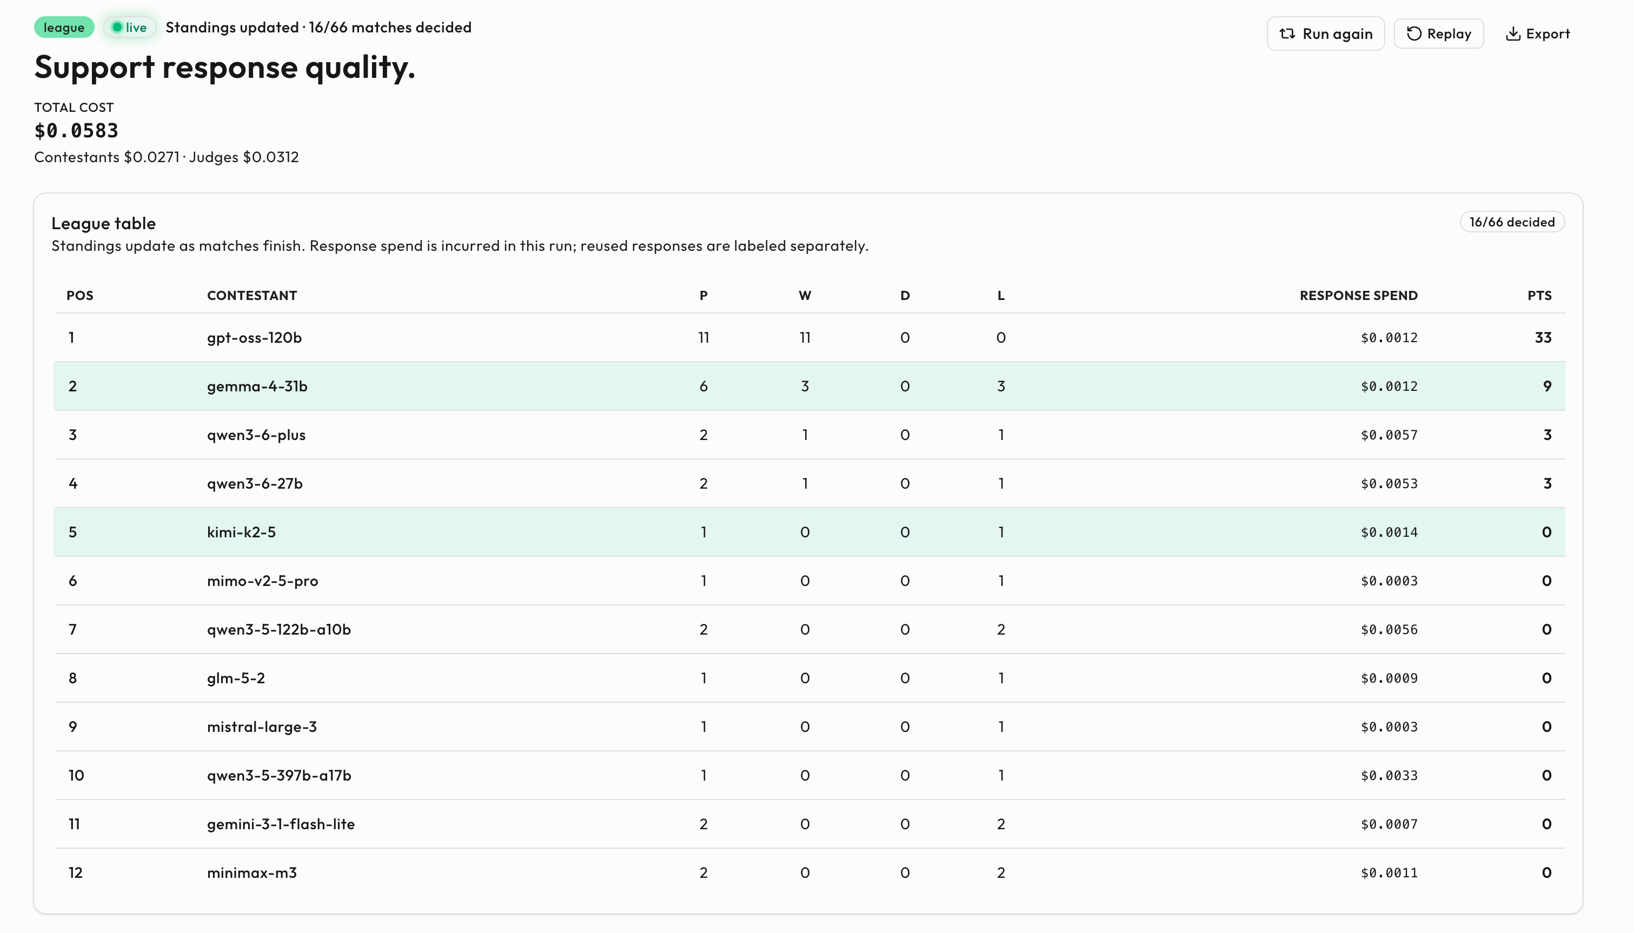Screen dimensions: 1634x933
Task: Export the league results
Action: pyautogui.click(x=1537, y=34)
